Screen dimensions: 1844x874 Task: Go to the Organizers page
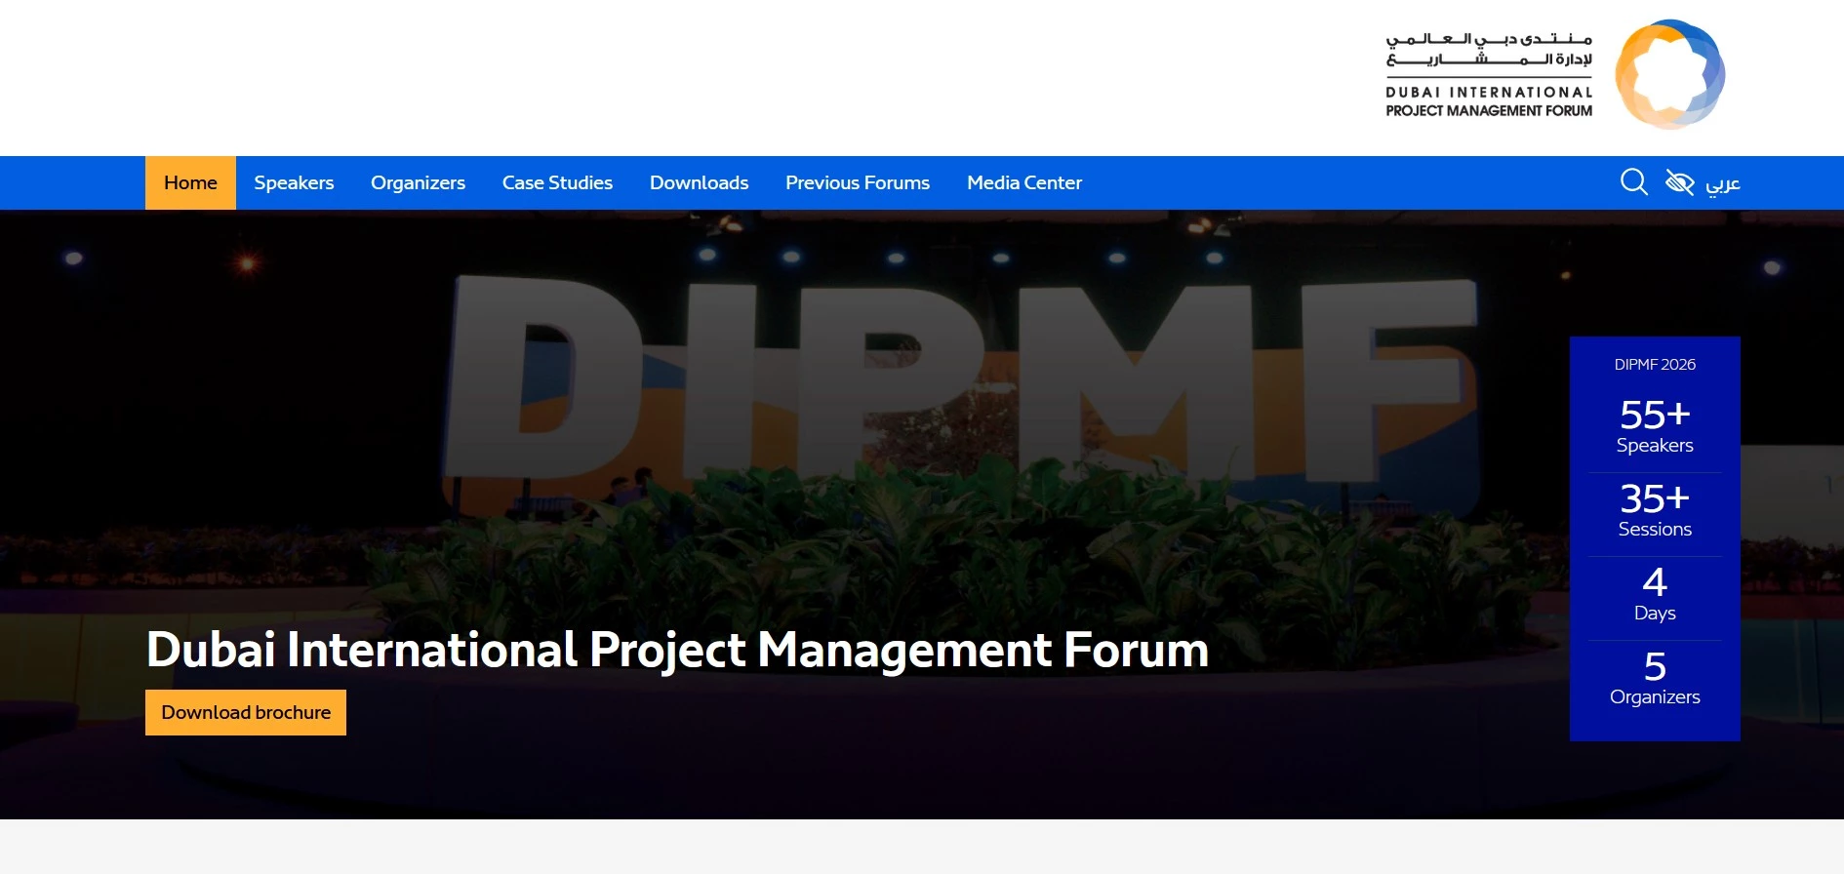[x=418, y=182]
